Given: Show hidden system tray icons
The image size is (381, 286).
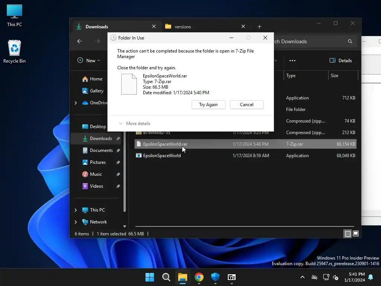Looking at the screenshot, I should [302, 277].
